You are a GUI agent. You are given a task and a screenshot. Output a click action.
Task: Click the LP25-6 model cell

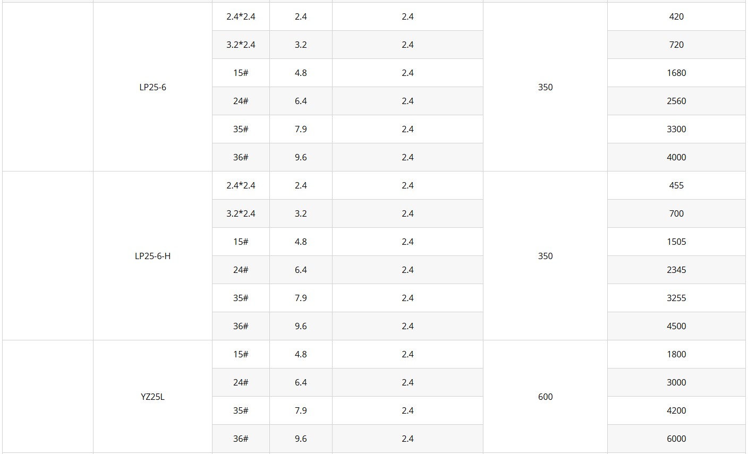click(x=152, y=87)
